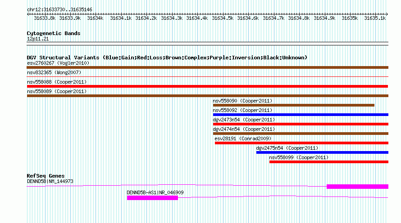Click the esv2760267 (Vogler2010) brown variant bar
This screenshot has width=401, height=223.
point(207,67)
